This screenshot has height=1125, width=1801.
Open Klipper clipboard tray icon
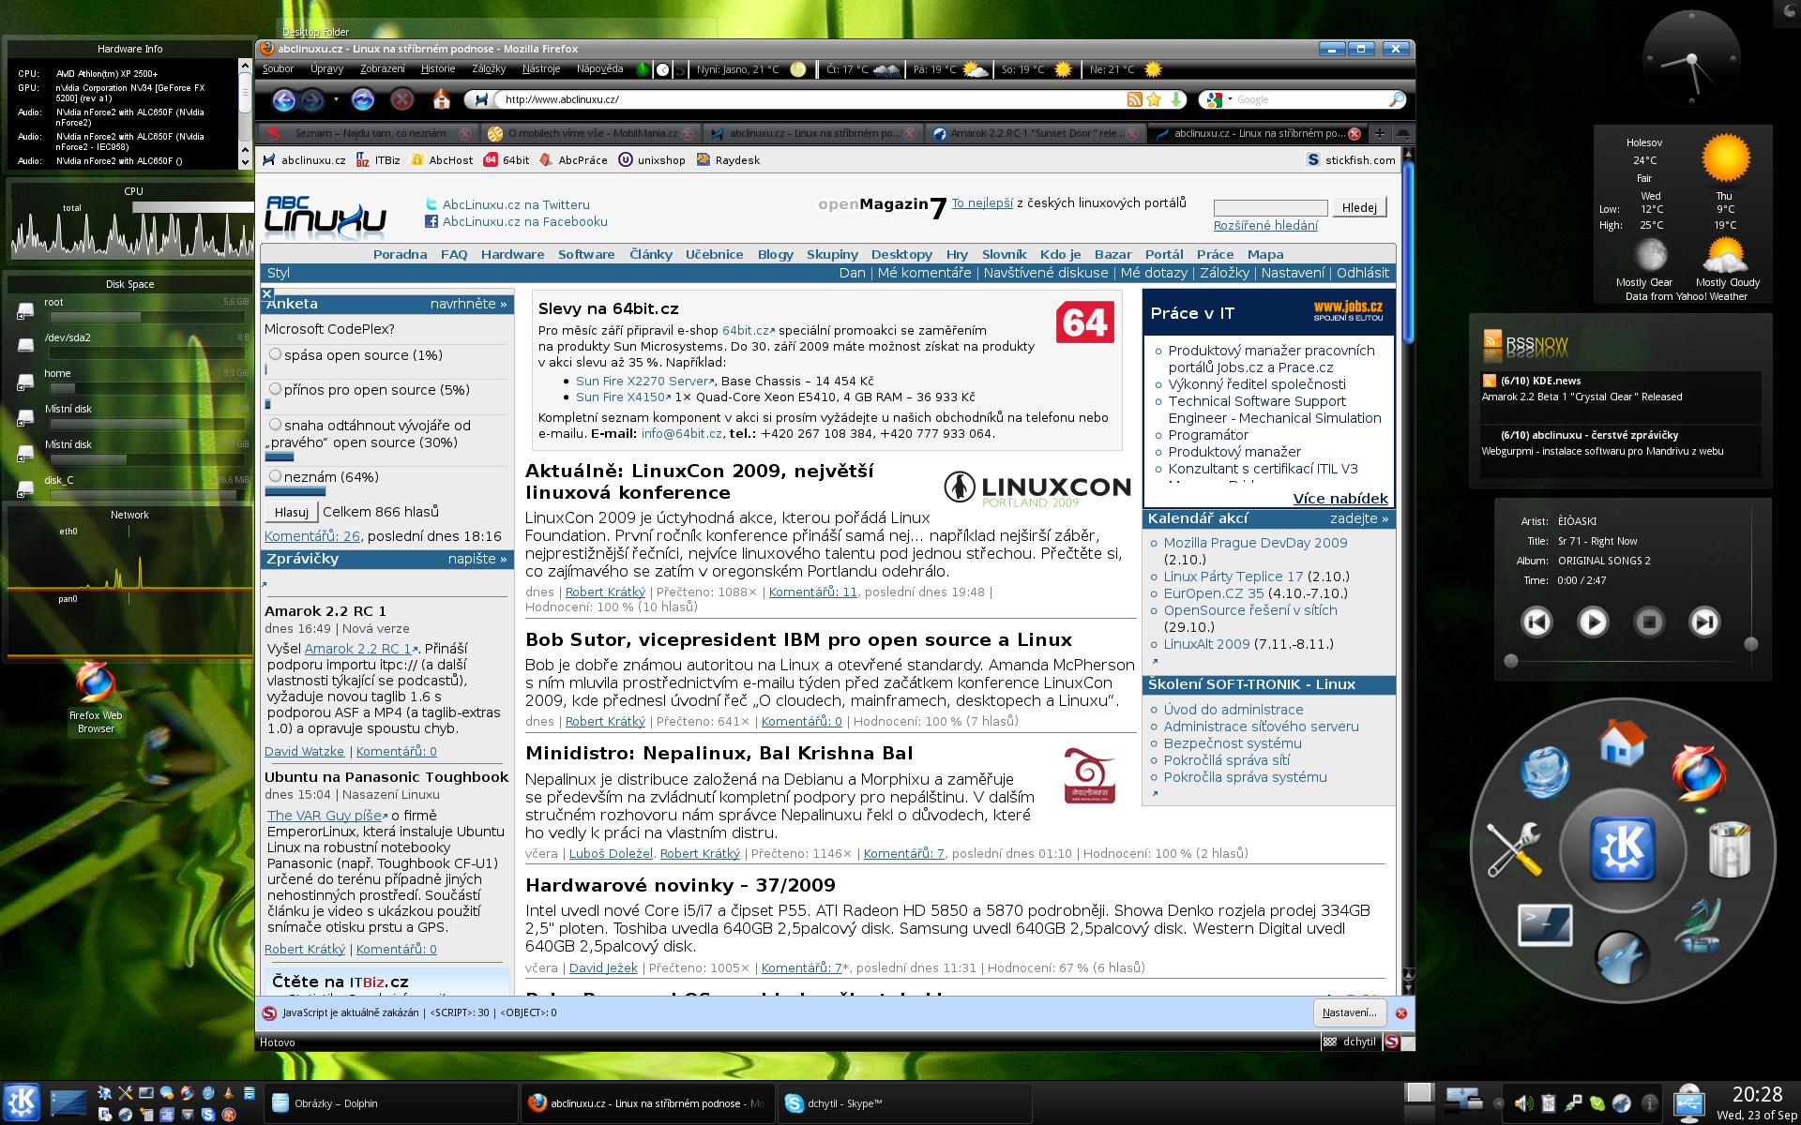[x=1549, y=1103]
